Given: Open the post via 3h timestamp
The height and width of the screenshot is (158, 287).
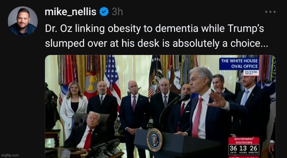Looking at the screenshot, I should coord(117,12).
